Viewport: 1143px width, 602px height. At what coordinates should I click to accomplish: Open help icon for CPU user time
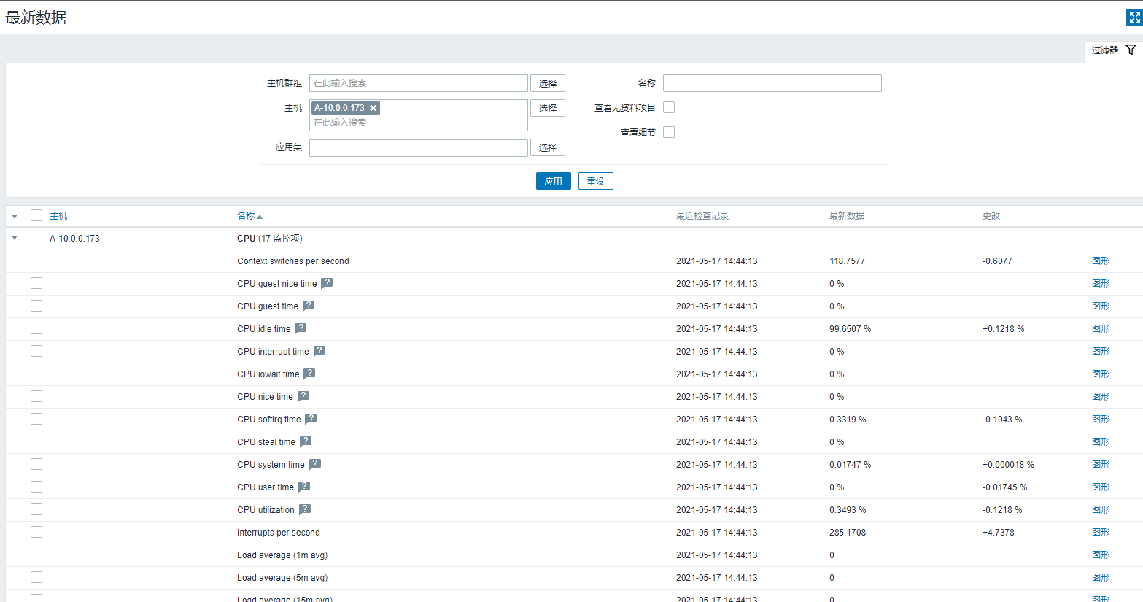pos(304,487)
